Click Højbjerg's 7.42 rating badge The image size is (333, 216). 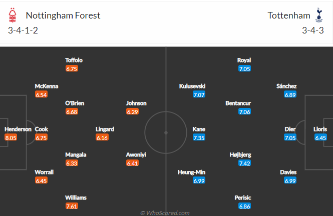245,163
